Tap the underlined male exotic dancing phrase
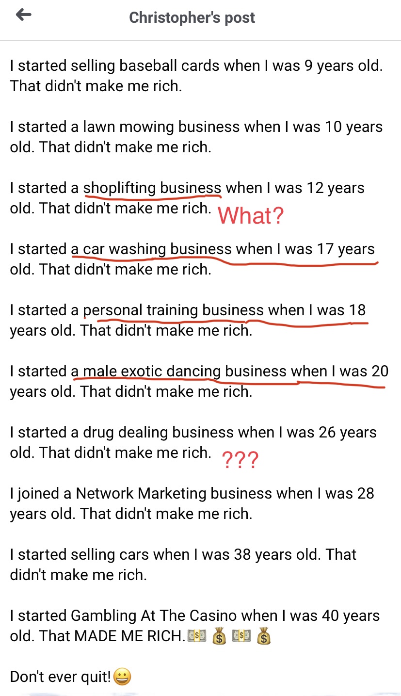Screen dimensions: 401x696 pyautogui.click(x=146, y=372)
